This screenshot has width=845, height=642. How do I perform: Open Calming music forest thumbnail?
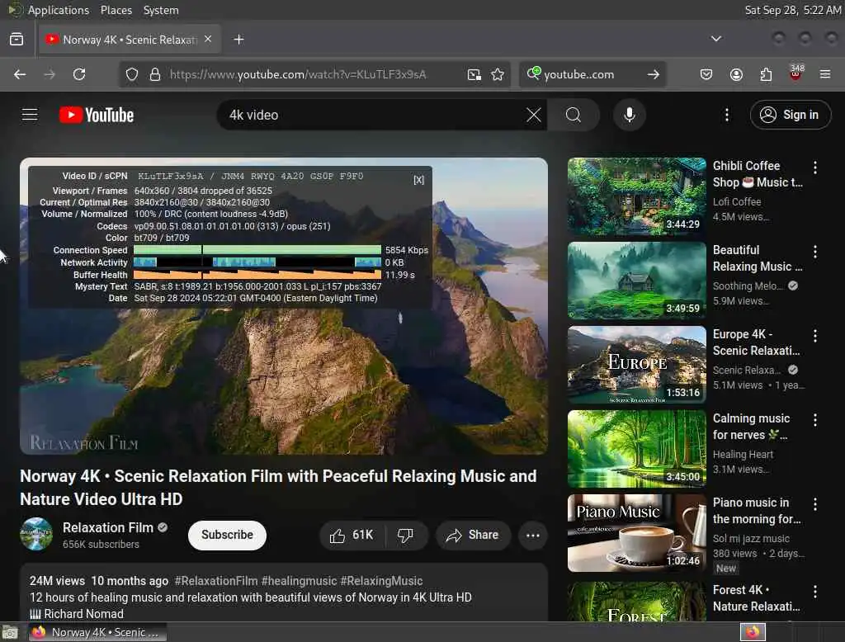click(x=636, y=448)
